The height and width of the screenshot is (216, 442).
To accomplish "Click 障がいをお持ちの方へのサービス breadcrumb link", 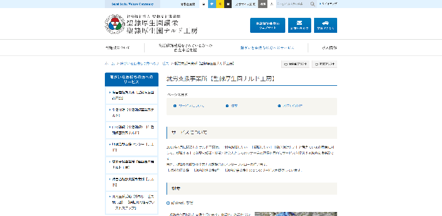I will 144,63.
